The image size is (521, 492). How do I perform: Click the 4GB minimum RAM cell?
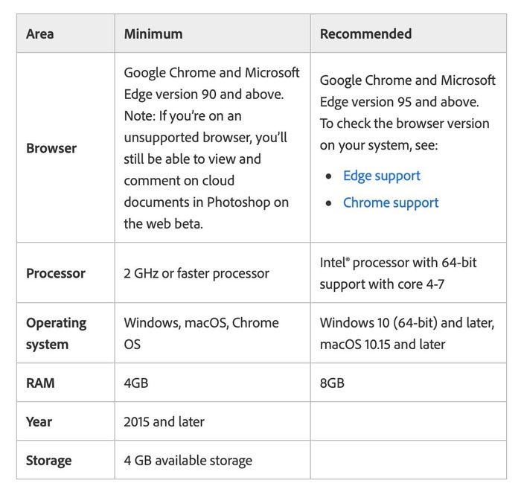coord(136,383)
